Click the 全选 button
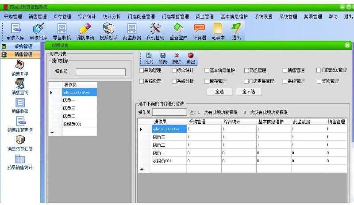Viewport: 354px width, 205px height. point(219,91)
